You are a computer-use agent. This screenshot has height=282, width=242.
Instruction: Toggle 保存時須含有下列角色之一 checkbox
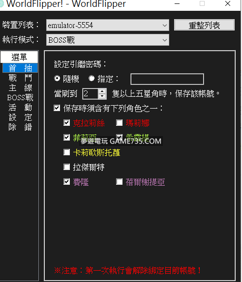[57, 108]
